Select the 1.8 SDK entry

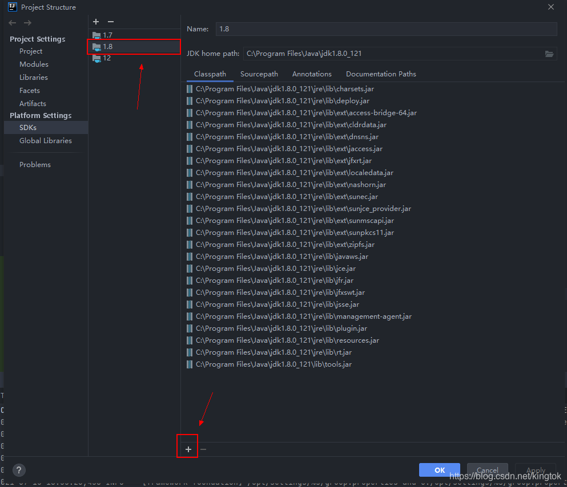134,47
